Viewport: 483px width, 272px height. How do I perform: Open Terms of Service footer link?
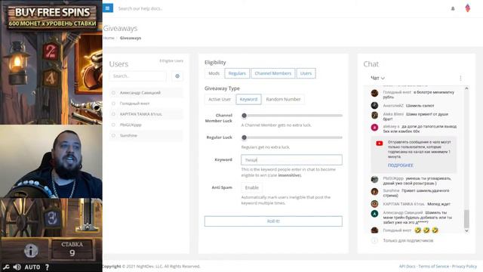[433, 266]
